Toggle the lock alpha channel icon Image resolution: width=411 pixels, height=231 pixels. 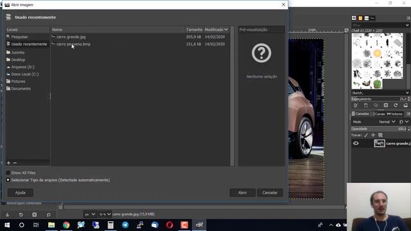point(380,135)
